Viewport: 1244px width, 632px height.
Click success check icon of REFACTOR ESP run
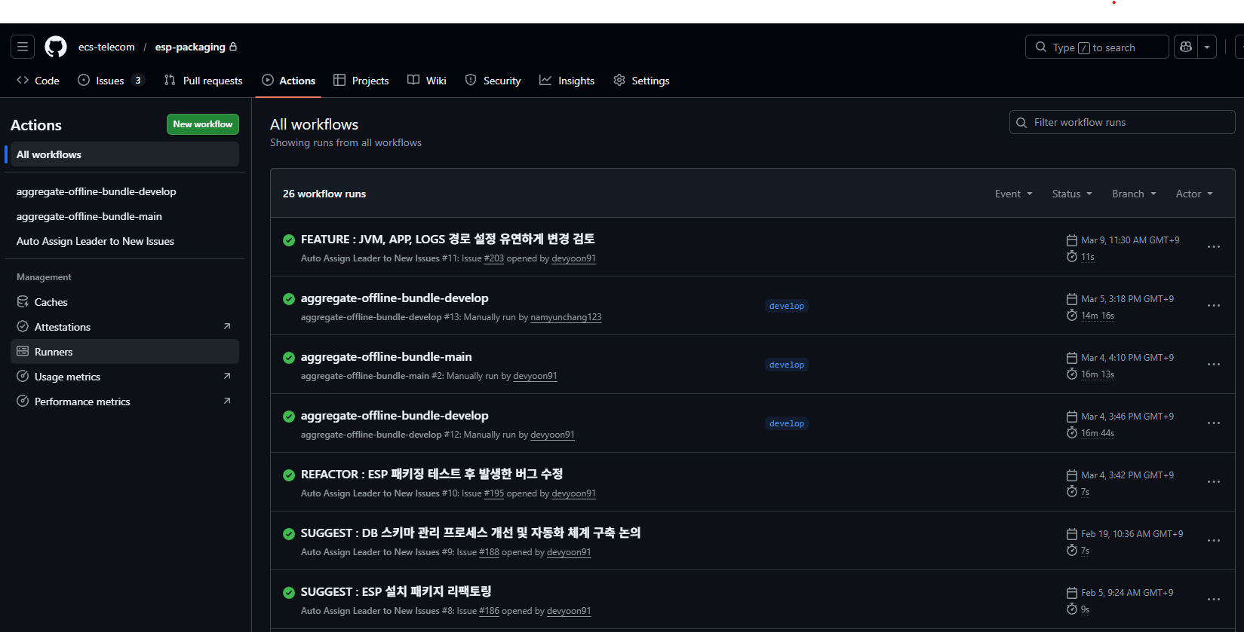[x=289, y=475]
